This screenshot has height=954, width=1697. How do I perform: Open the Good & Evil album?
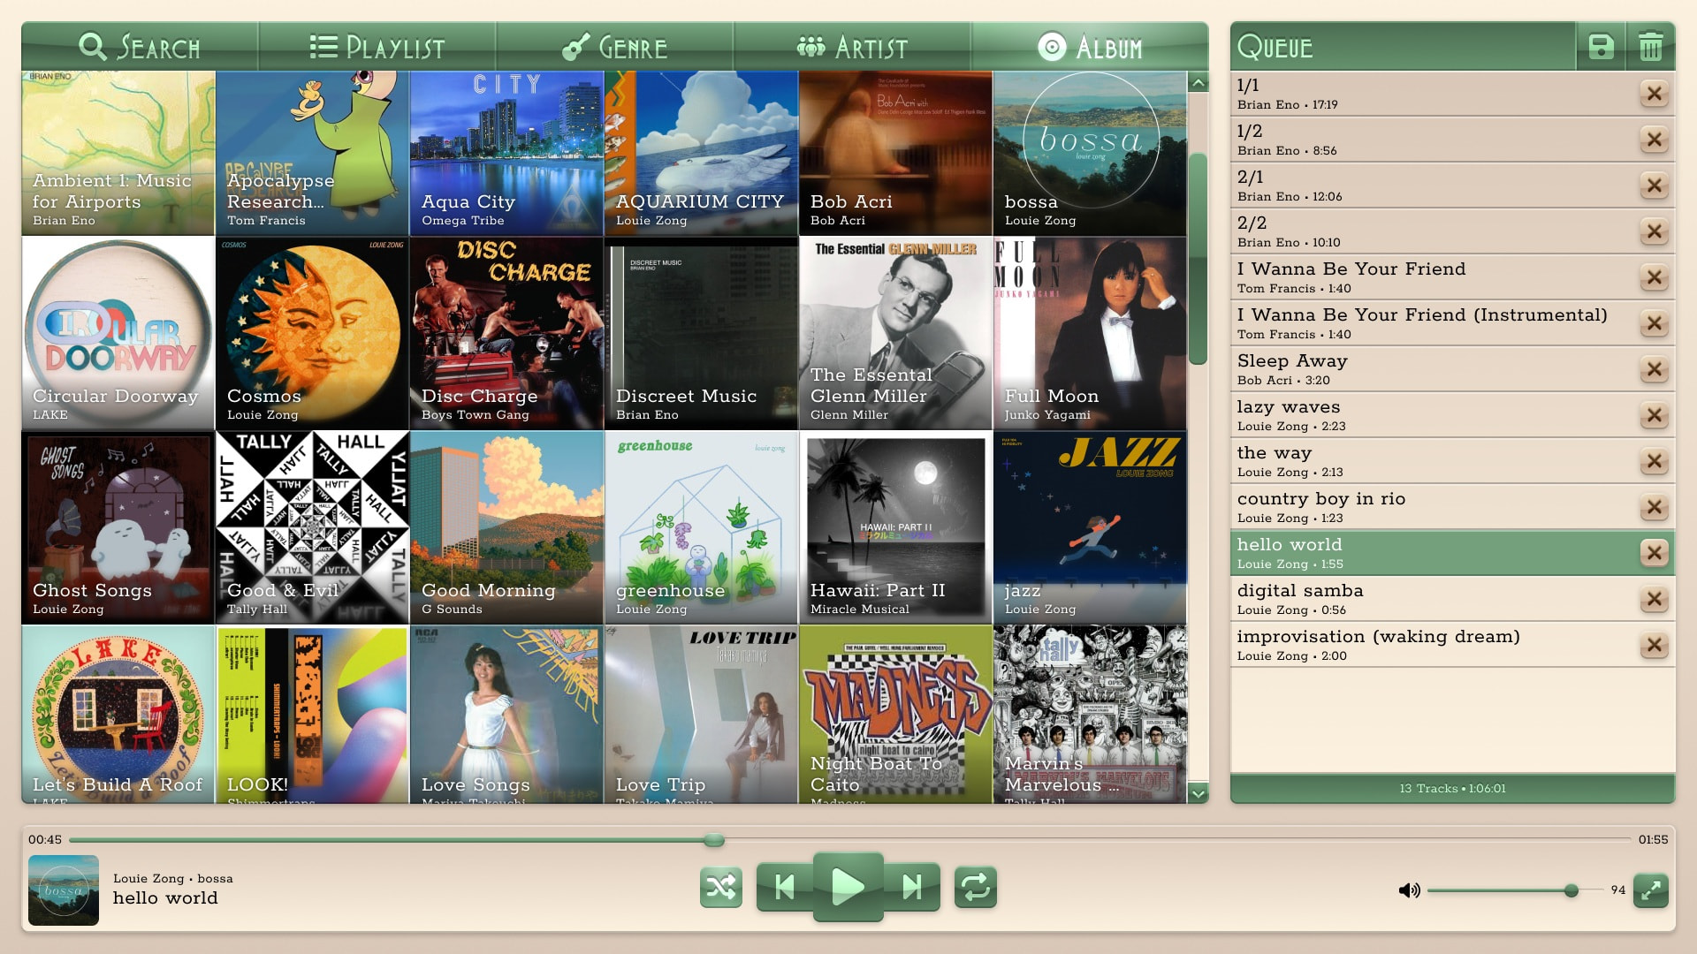coord(313,527)
